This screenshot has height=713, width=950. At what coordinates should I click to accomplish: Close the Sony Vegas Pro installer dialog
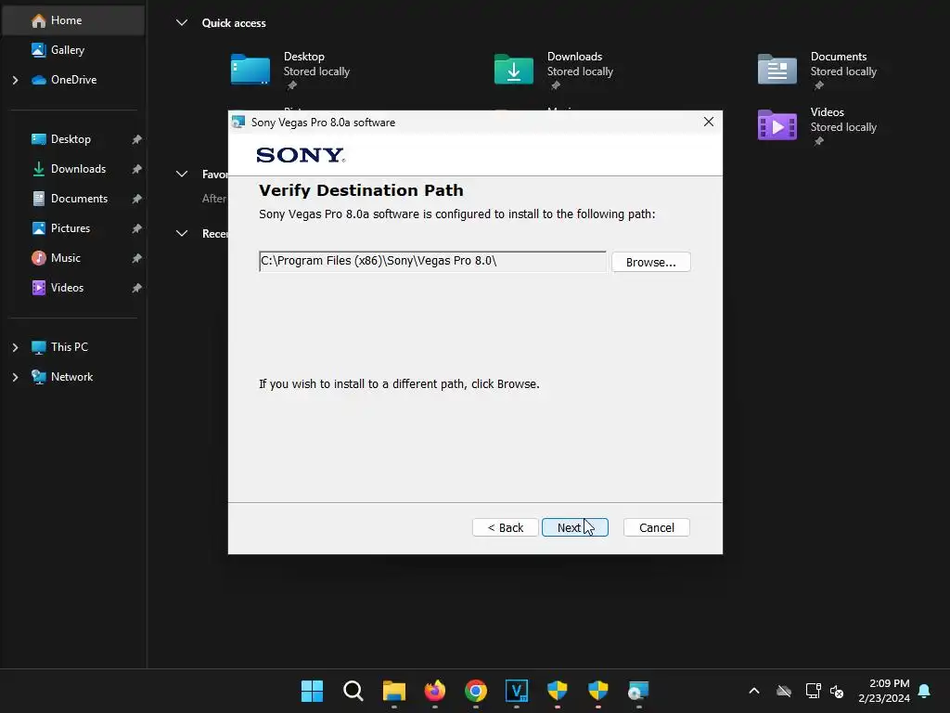pyautogui.click(x=708, y=122)
